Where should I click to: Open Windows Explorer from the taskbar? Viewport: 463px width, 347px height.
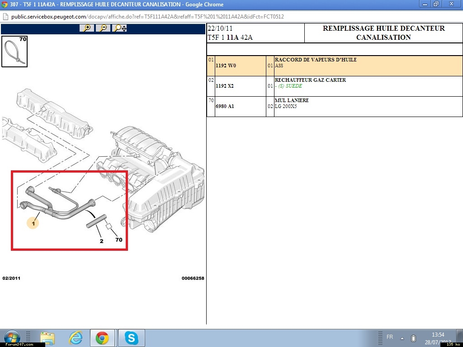point(47,338)
